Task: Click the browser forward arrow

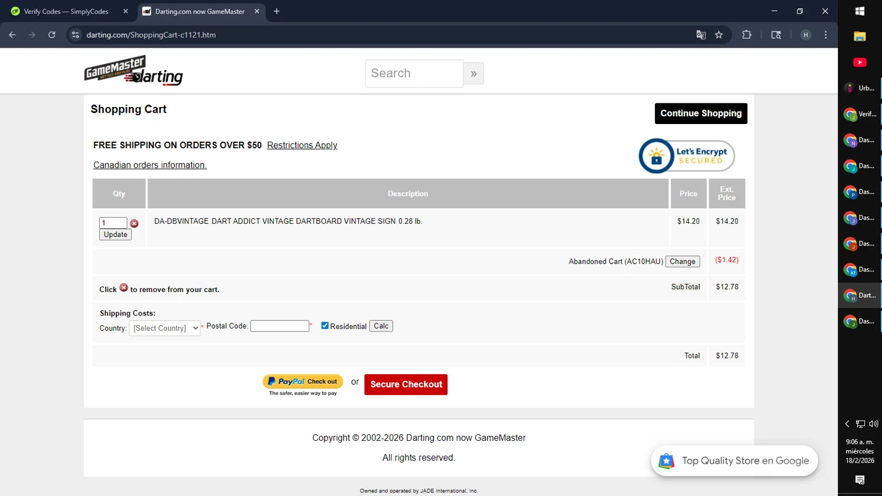Action: pos(32,35)
